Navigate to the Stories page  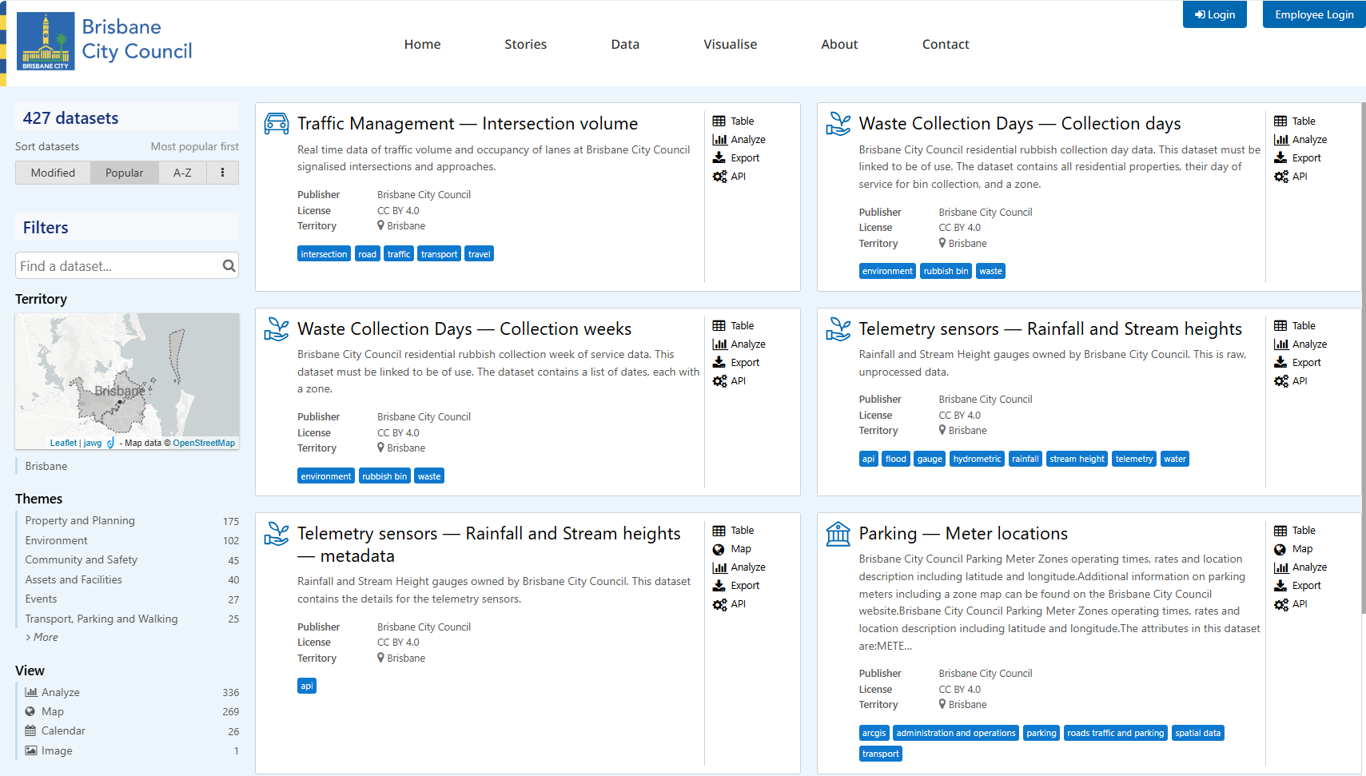click(525, 44)
